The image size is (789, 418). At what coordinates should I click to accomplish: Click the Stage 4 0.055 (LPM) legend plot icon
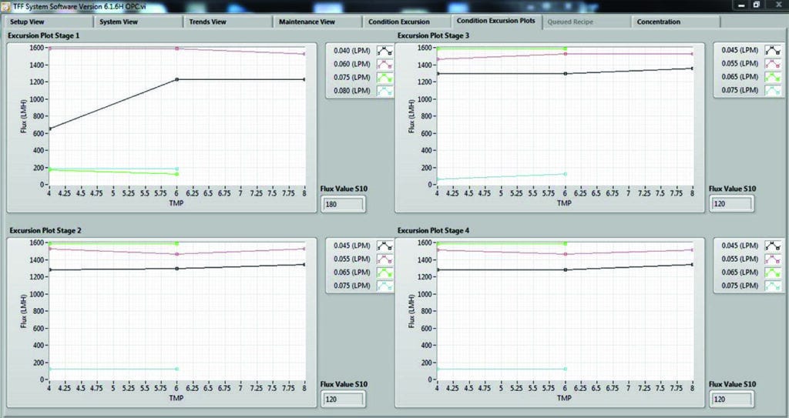[x=771, y=259]
